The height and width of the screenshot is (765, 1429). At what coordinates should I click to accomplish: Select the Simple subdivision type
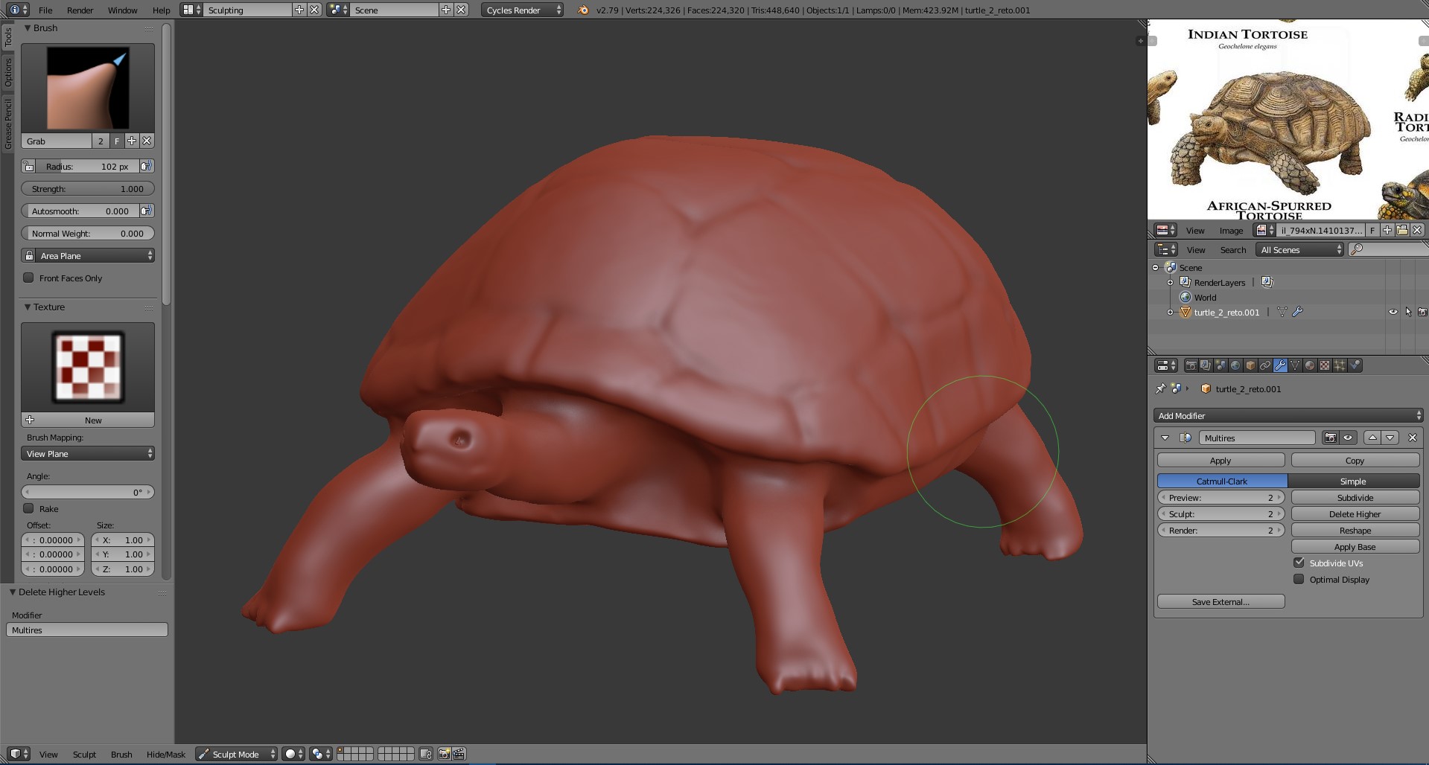(x=1353, y=481)
